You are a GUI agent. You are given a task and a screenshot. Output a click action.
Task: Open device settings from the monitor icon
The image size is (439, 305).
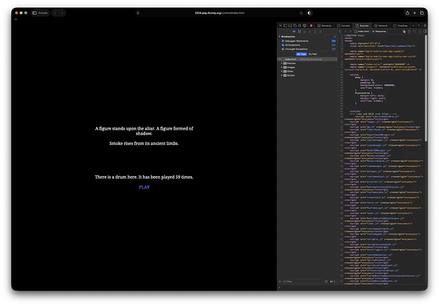click(x=304, y=25)
